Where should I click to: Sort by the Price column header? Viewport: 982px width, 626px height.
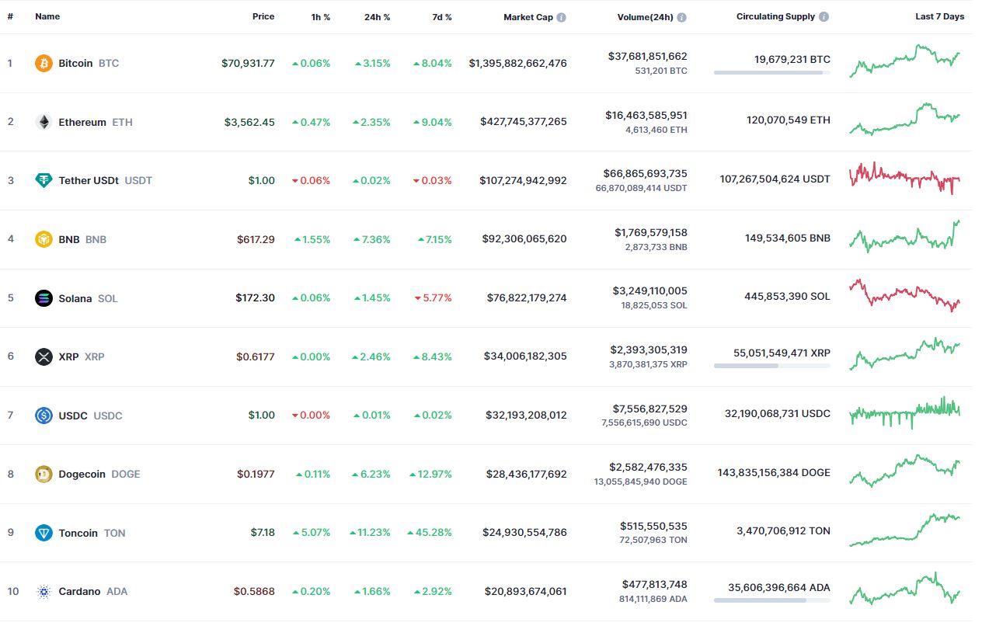click(263, 16)
